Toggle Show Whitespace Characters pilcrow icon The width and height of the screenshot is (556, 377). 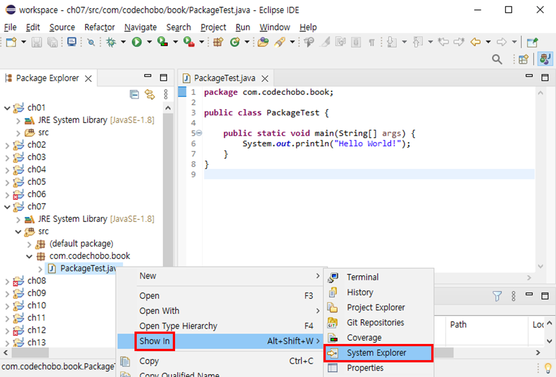(x=372, y=42)
